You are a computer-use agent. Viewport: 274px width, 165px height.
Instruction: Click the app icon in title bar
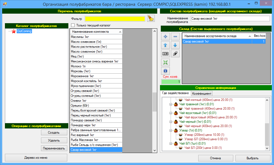point(5,4)
